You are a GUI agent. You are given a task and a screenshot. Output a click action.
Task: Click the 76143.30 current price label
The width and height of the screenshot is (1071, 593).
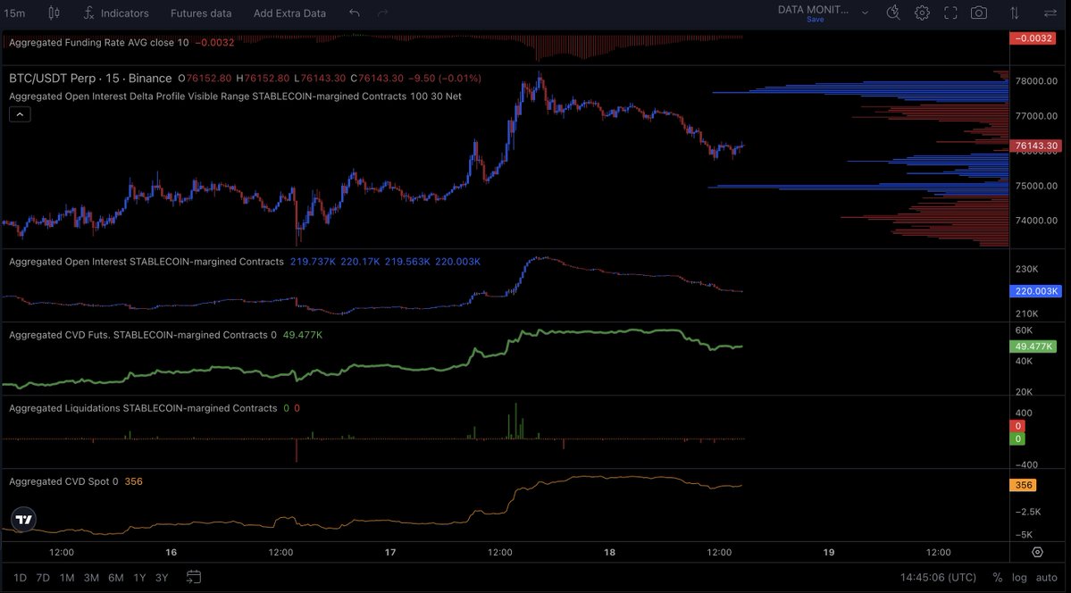(1035, 146)
